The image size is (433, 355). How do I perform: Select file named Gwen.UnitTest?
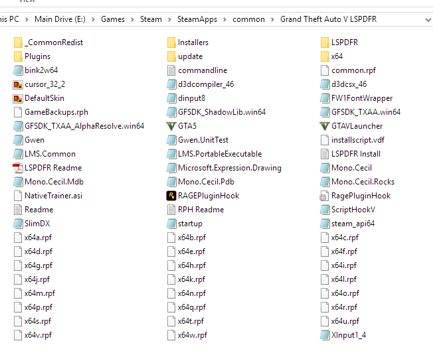pyautogui.click(x=203, y=140)
